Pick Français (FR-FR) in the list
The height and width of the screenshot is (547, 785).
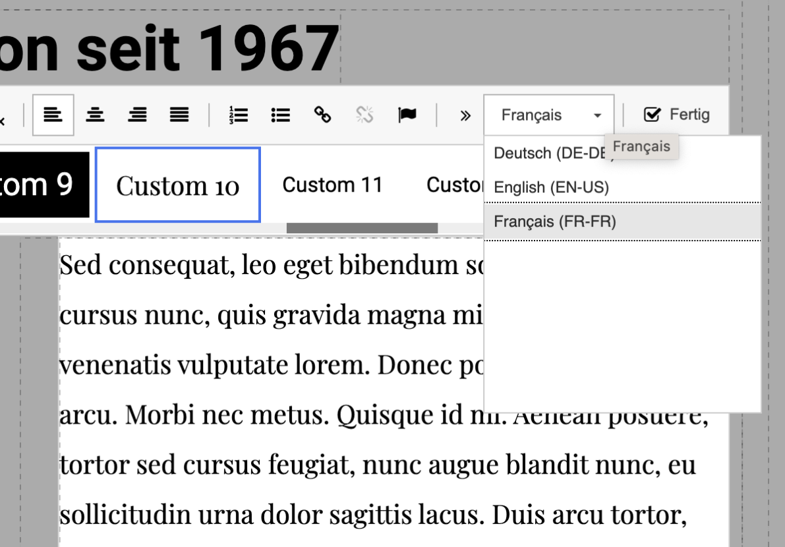555,222
